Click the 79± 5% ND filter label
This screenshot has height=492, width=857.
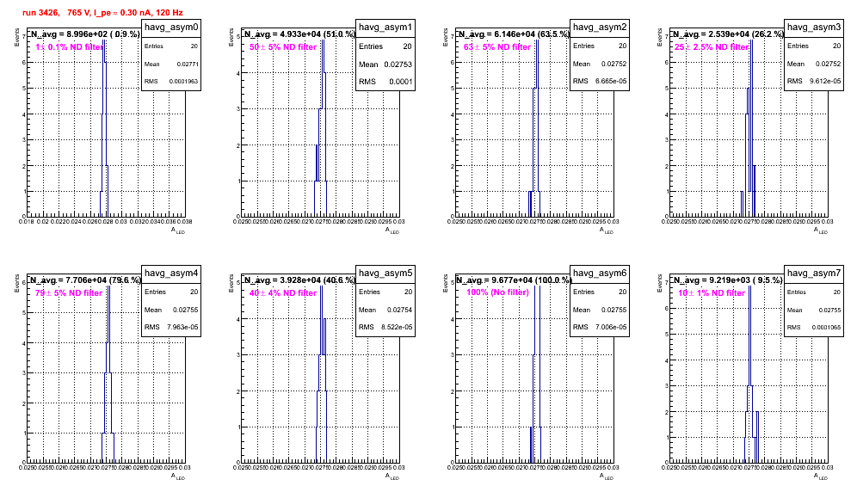tap(69, 293)
